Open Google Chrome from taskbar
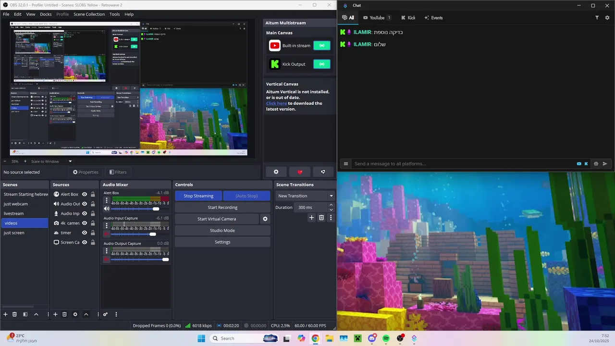The height and width of the screenshot is (346, 615). [x=315, y=338]
